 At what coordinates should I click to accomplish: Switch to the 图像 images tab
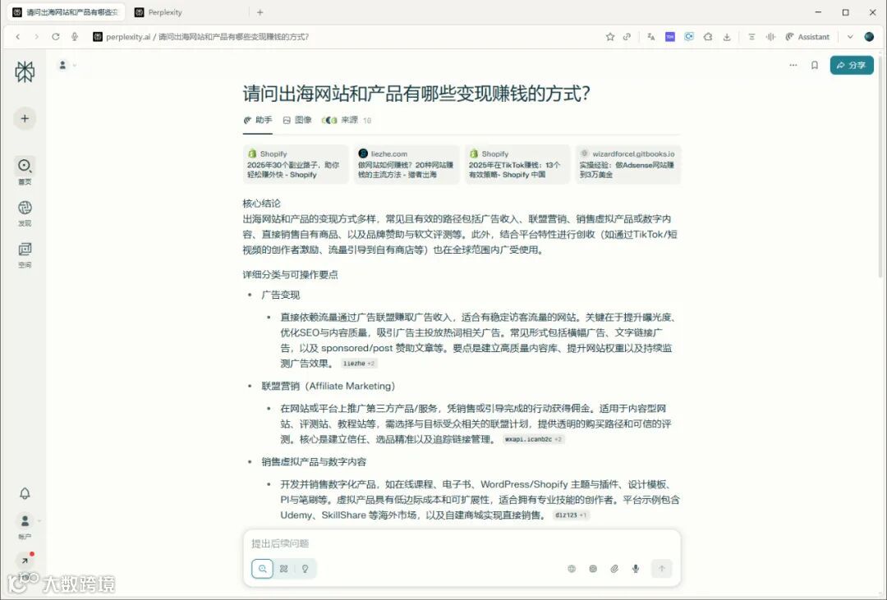click(297, 120)
